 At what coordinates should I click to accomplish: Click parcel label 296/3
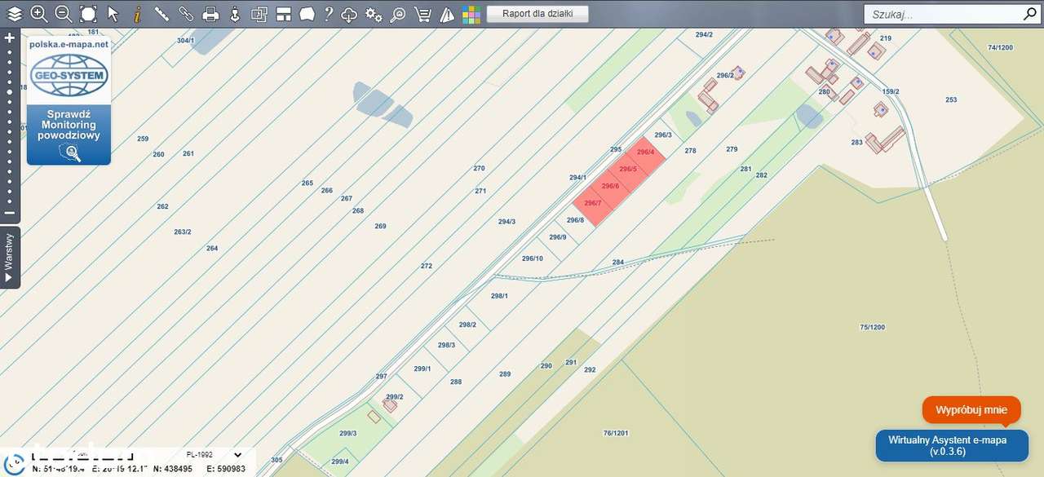[662, 135]
